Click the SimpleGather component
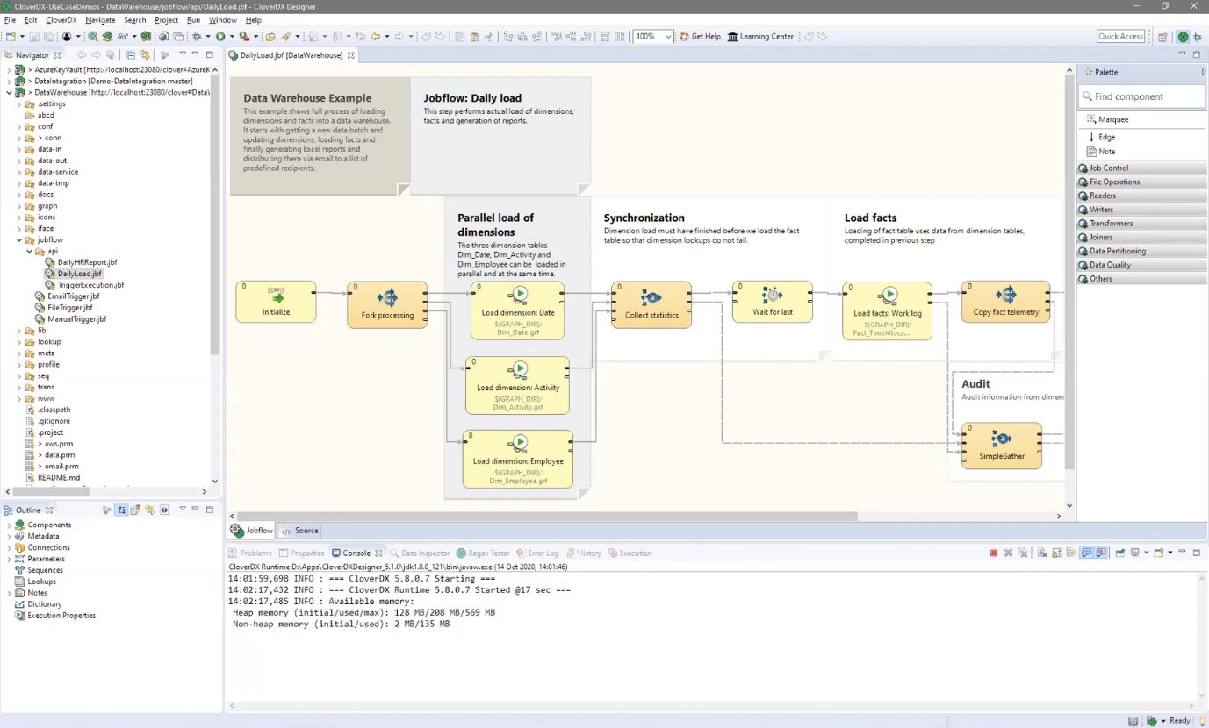The width and height of the screenshot is (1209, 728). coord(1002,446)
